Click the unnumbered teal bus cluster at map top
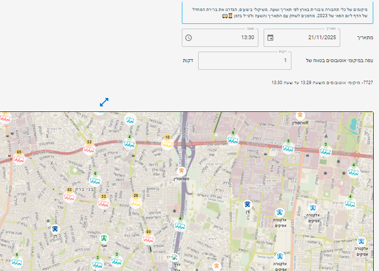This screenshot has width=379, height=271. (x=130, y=119)
